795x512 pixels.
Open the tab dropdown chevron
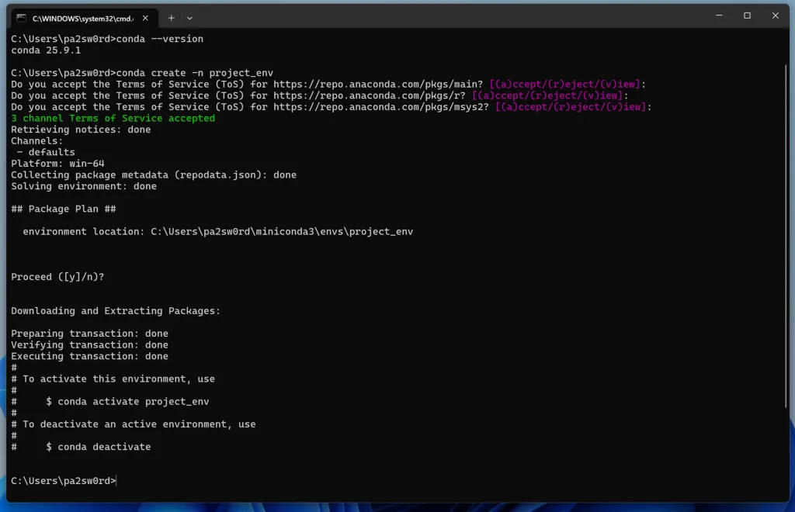(x=189, y=17)
